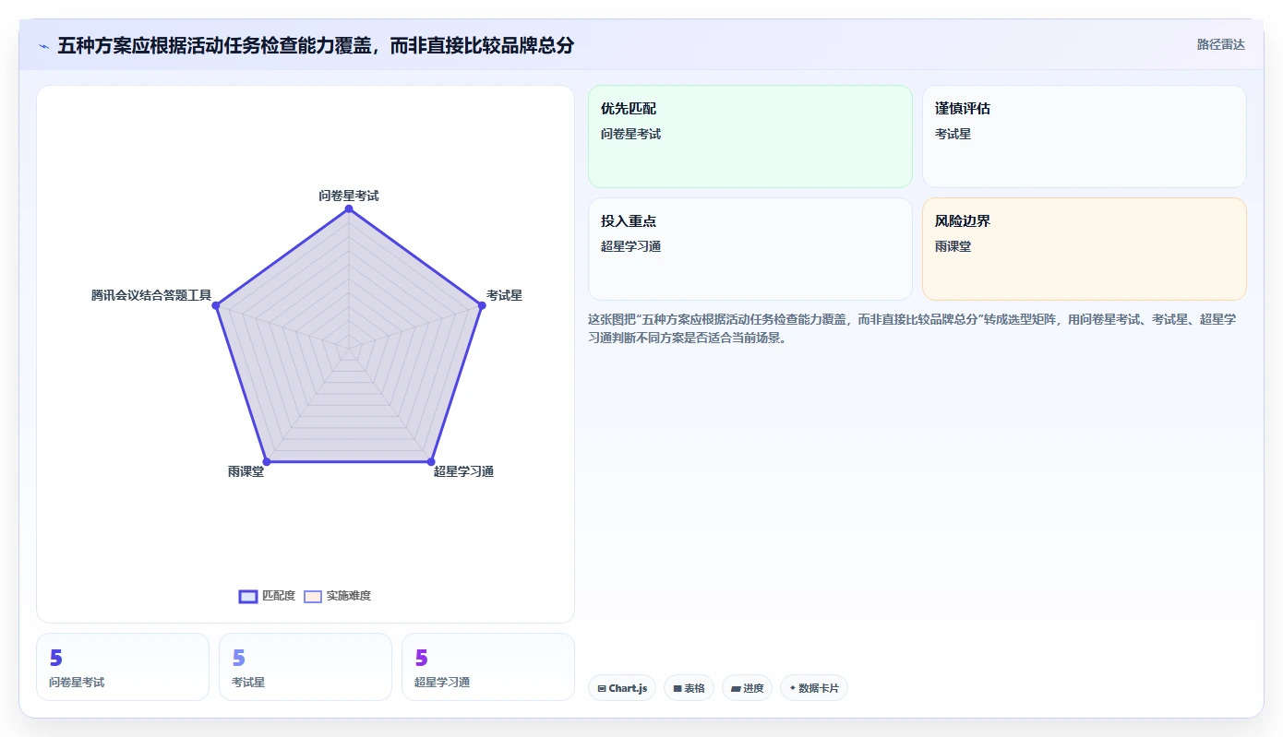Click 雨课堂 text in 风险边界 card

tap(953, 246)
